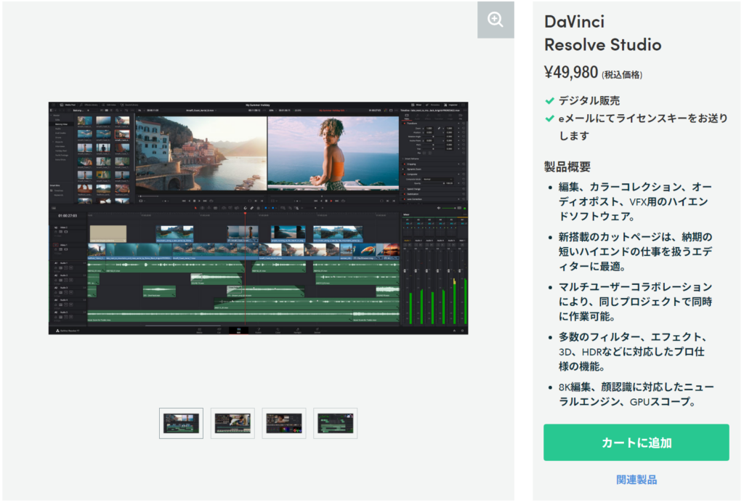Click the ¥49,980 price text

[571, 72]
